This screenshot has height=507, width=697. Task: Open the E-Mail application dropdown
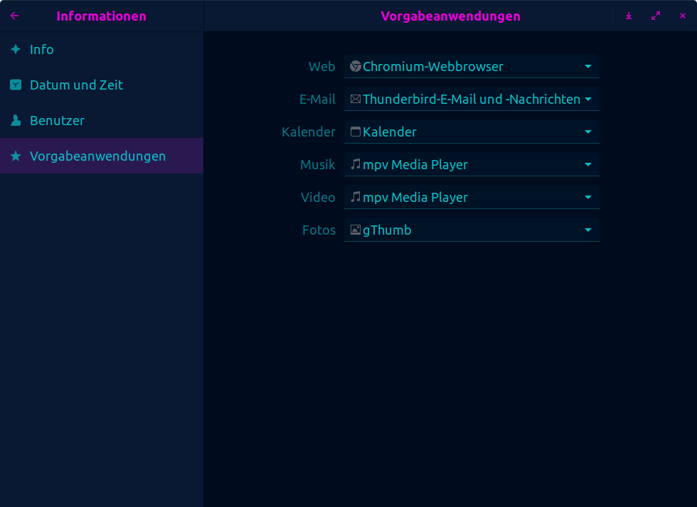[x=472, y=99]
